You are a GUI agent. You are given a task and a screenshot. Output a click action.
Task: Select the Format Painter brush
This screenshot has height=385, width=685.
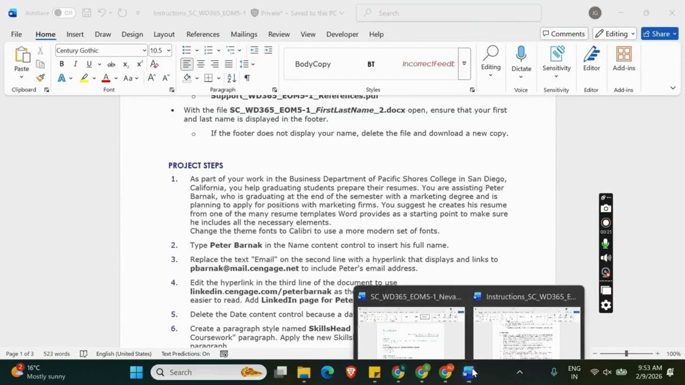coord(40,78)
